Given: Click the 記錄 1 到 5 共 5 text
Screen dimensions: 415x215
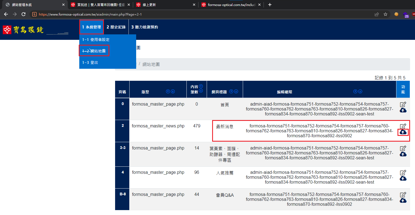Looking at the screenshot, I should click(390, 78).
